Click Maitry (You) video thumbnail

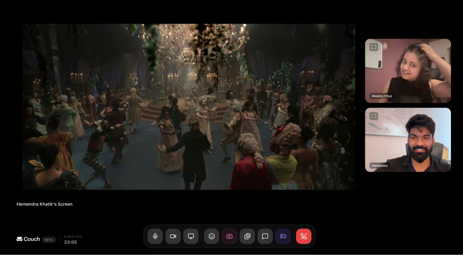[x=408, y=71]
